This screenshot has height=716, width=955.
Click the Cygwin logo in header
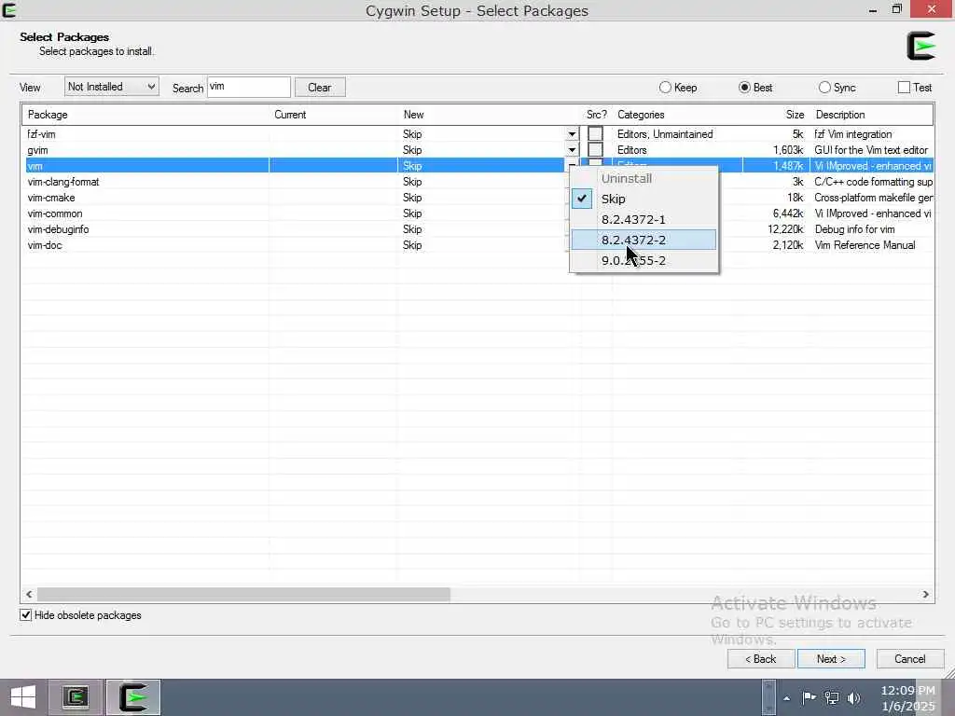[x=920, y=46]
